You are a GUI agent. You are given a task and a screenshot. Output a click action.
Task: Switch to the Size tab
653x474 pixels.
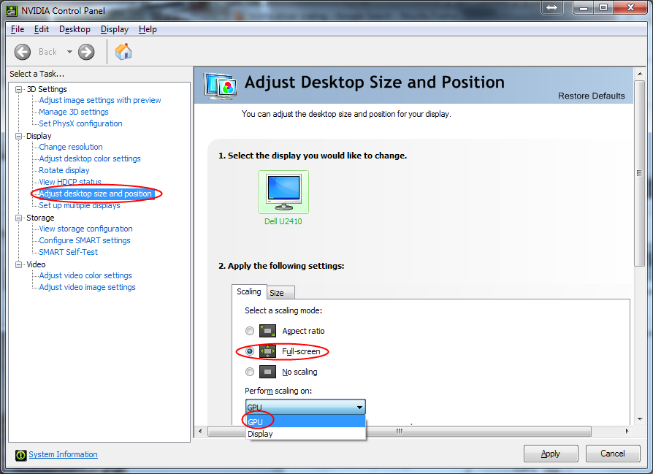[x=280, y=293]
